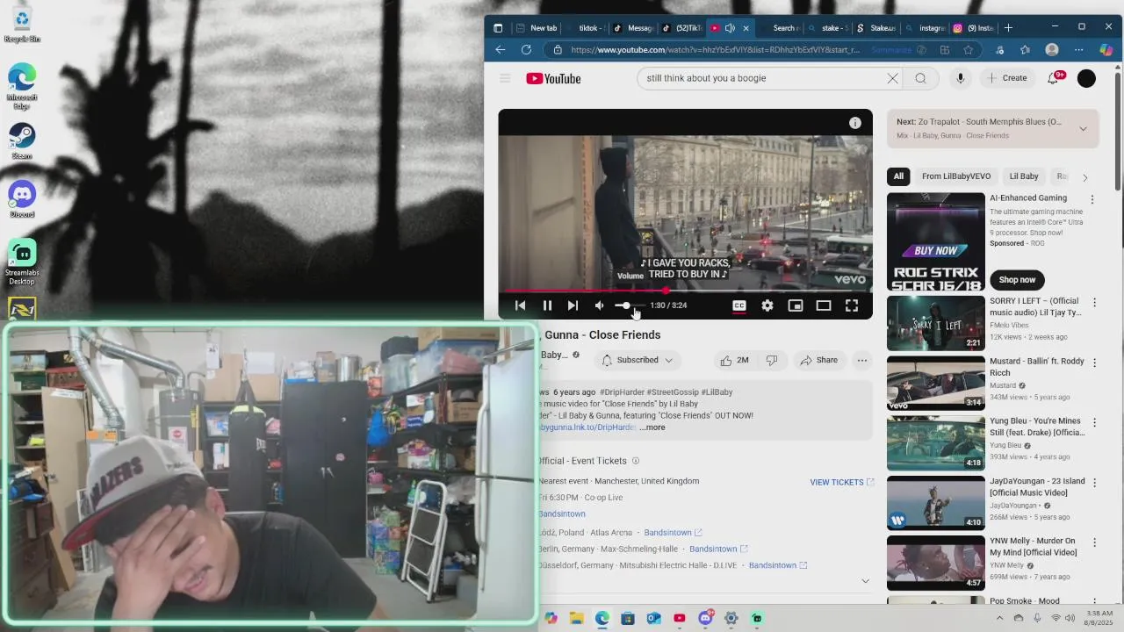This screenshot has width=1124, height=632.
Task: Adjust the player volume slider
Action: (x=629, y=305)
